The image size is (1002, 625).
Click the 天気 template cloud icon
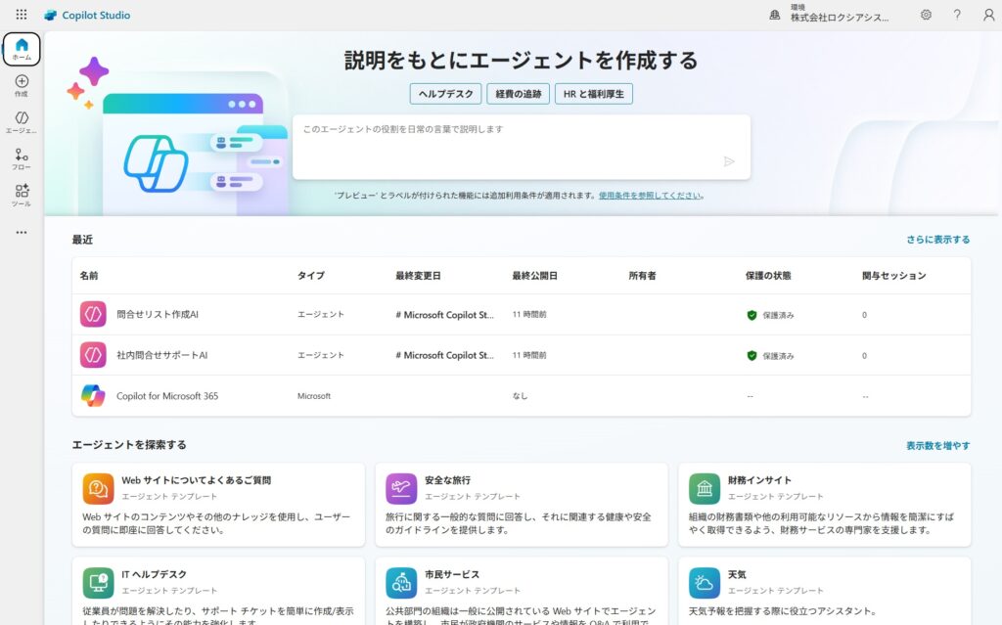point(705,583)
